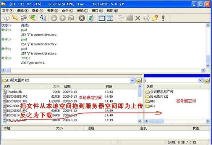Open the Site Manager book icon
This screenshot has width=212, height=145.
tap(6, 18)
